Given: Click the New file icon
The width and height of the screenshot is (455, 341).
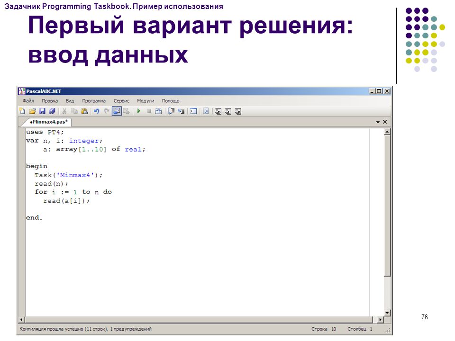Looking at the screenshot, I should coord(22,111).
